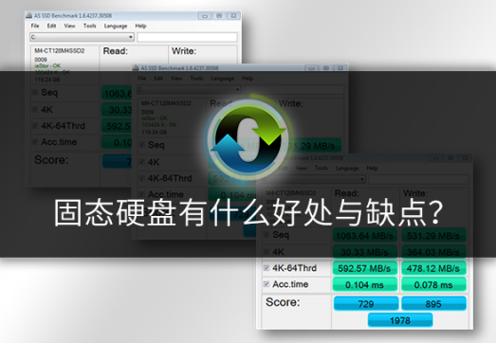496x343 pixels.
Task: Open File menu in rearmost benchmark window
Action: point(35,26)
